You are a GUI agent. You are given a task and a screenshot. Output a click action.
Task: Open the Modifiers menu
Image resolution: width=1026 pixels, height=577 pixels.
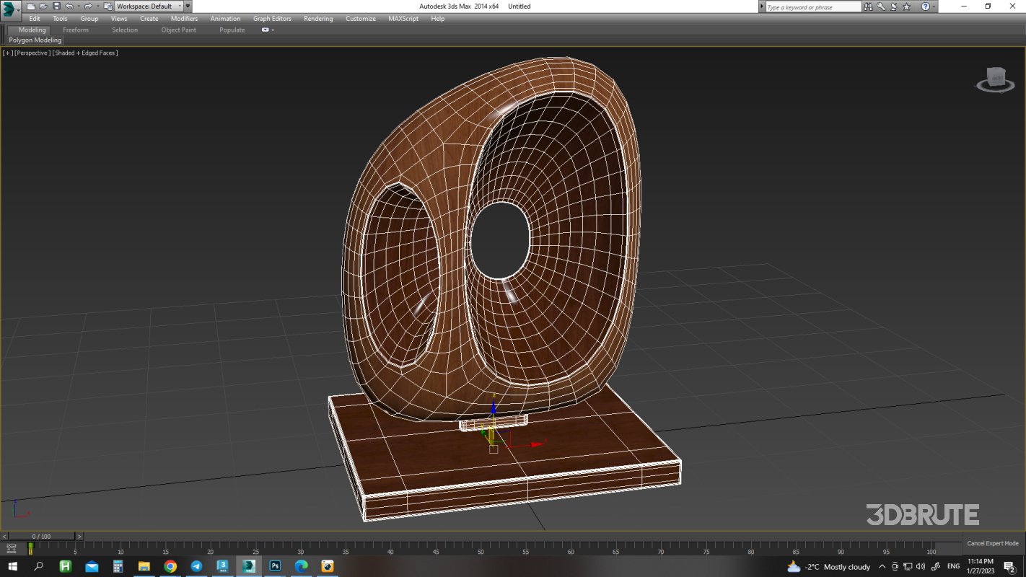184,18
